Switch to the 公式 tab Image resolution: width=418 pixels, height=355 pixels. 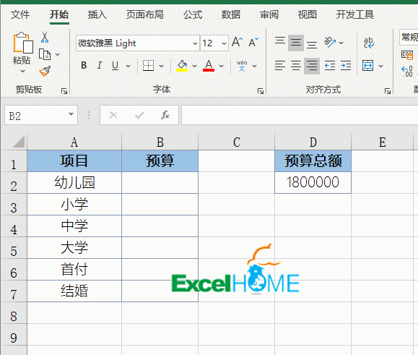tap(193, 14)
